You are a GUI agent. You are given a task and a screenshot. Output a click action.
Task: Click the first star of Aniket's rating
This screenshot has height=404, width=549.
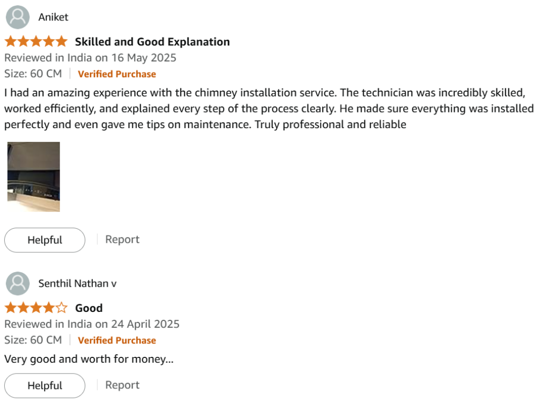click(11, 41)
